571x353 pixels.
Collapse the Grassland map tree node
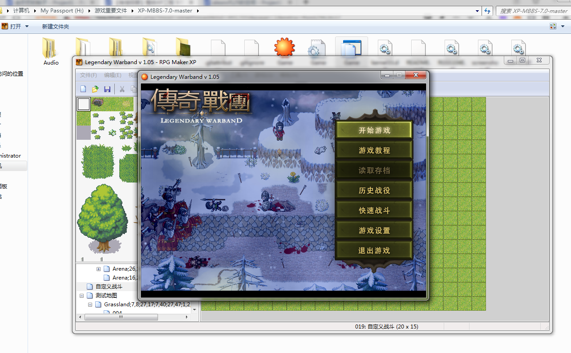pos(90,304)
